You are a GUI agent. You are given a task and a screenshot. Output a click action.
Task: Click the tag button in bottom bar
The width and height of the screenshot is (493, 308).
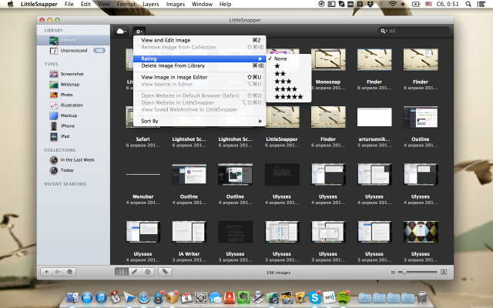tap(165, 272)
